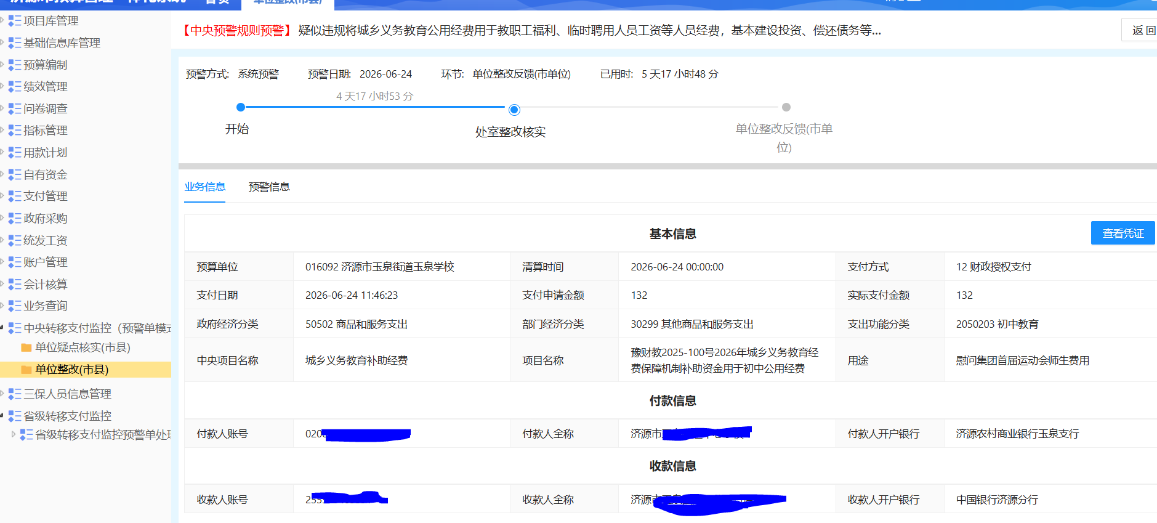Select the 省级转移支付监控 tree label
This screenshot has width=1157, height=523.
click(x=68, y=416)
